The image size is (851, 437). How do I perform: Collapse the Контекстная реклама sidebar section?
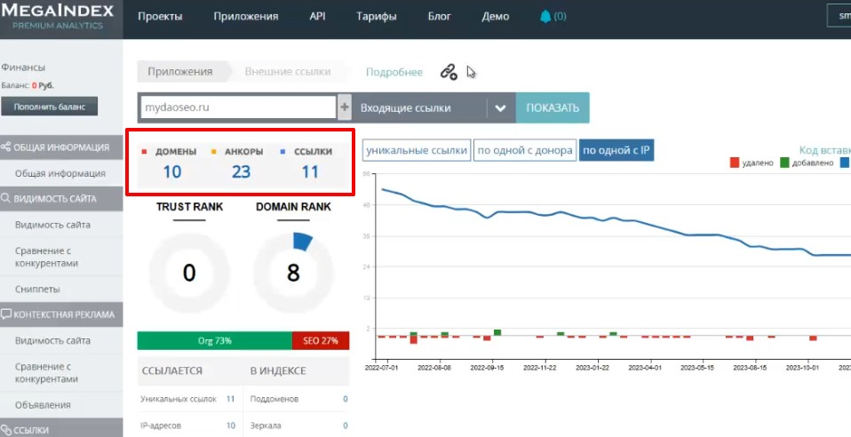click(61, 314)
